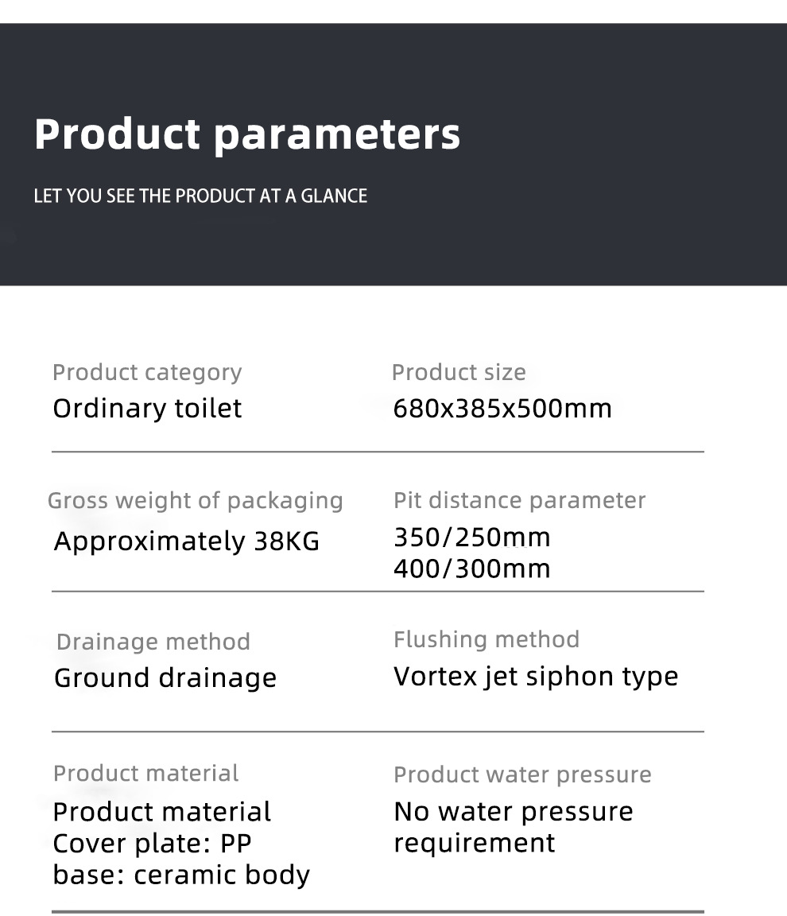
Task: Click the "Gross weight of packaging" label
Action: [196, 500]
